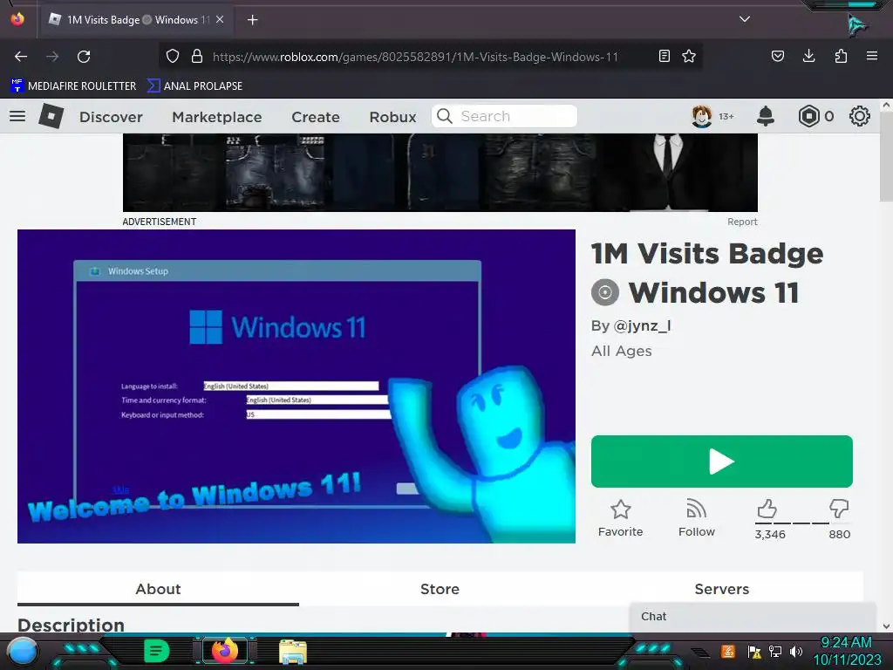Toggle reader view icon in address bar

664,56
